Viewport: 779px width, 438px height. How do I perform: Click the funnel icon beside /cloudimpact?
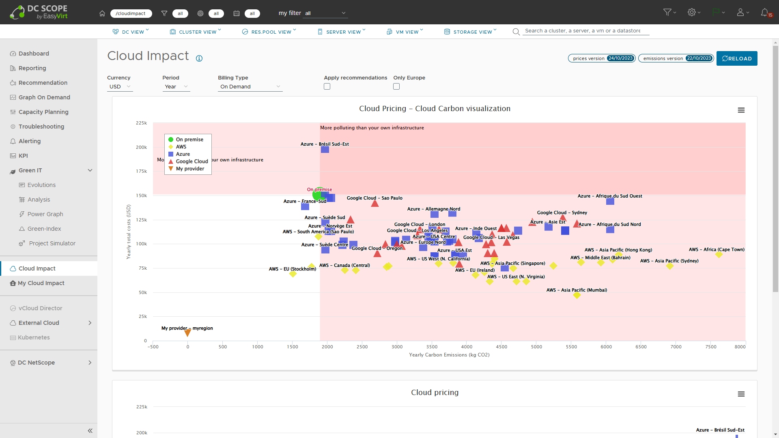tap(164, 13)
